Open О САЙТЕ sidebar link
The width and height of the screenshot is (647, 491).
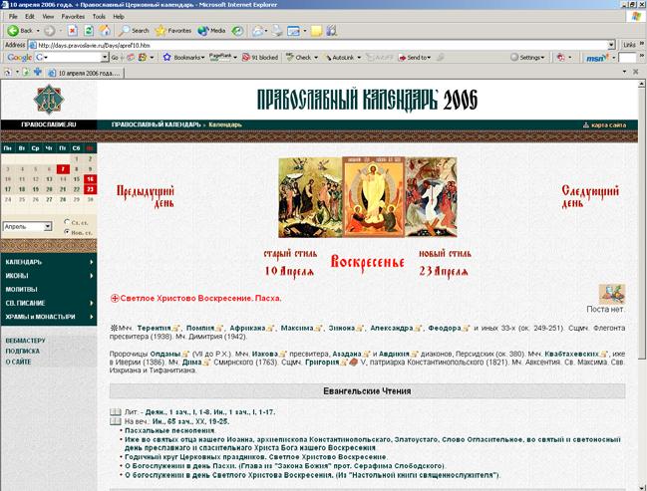[x=18, y=362]
